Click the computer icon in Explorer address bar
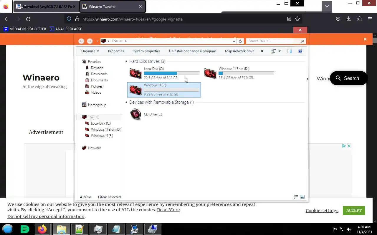This screenshot has height=235, width=377. tap(103, 41)
